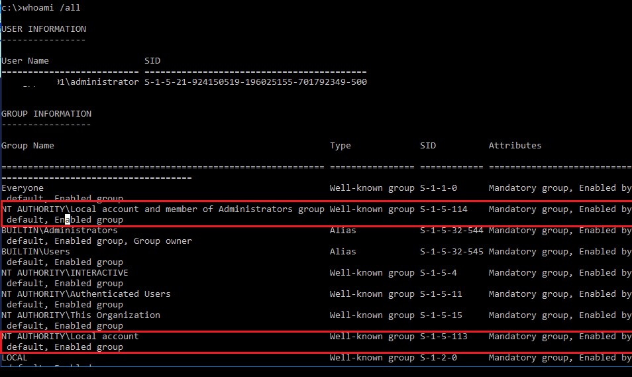This screenshot has height=377, width=632.
Task: Select the 'Everyone' group name
Action: point(23,188)
